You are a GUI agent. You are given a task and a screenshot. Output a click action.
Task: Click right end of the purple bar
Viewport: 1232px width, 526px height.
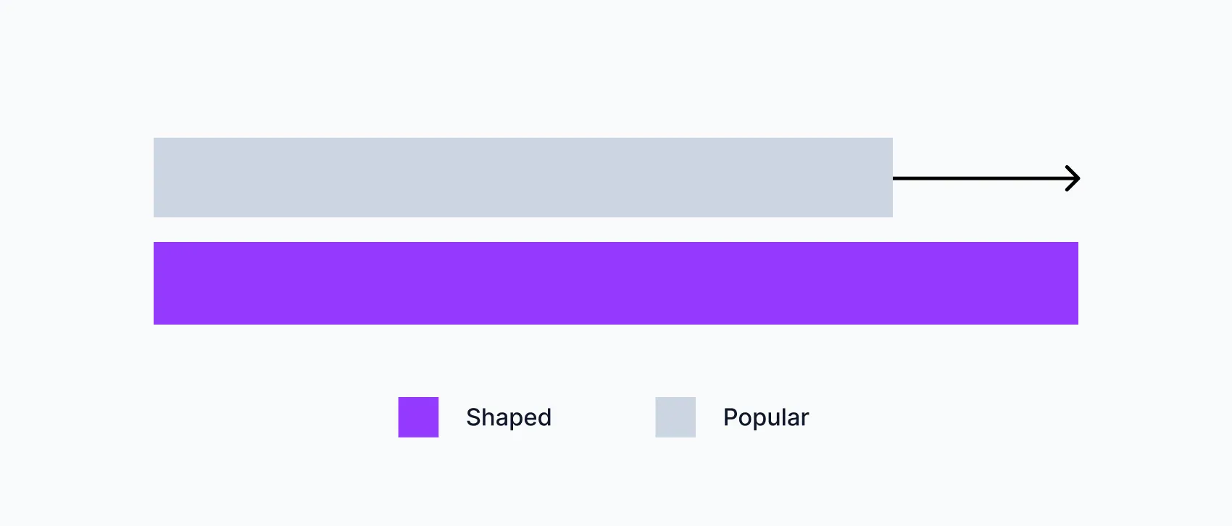[x=1071, y=283]
